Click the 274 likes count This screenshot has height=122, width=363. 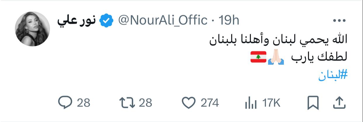point(209,103)
